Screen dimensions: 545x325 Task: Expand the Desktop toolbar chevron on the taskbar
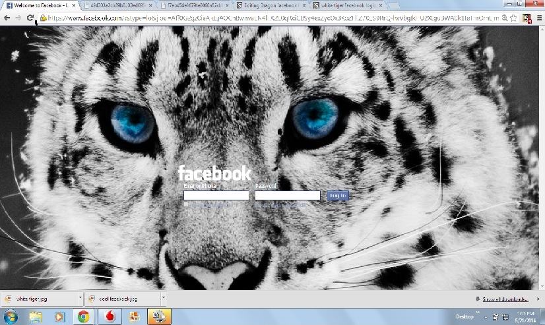click(478, 313)
